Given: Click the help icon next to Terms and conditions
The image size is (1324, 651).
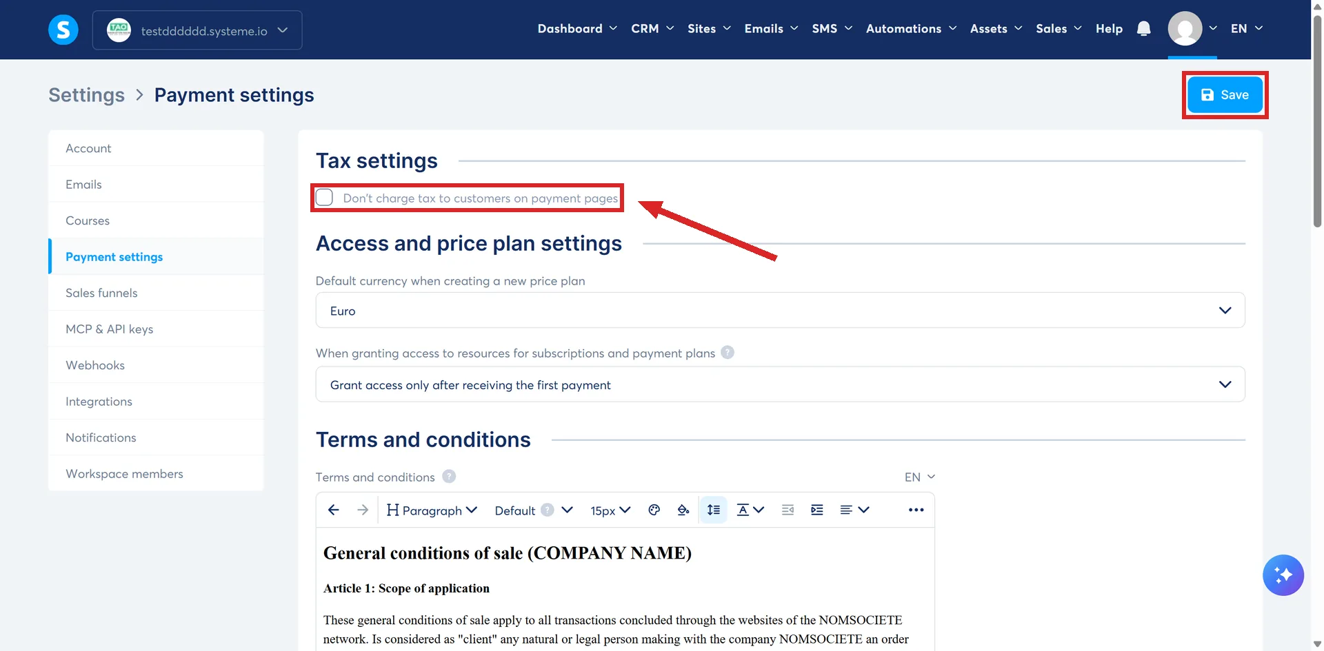Looking at the screenshot, I should coord(449,476).
